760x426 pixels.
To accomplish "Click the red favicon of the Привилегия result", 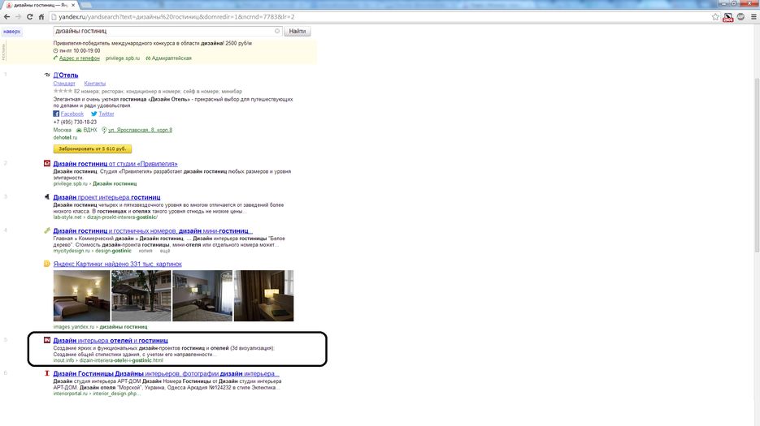I will coord(47,164).
